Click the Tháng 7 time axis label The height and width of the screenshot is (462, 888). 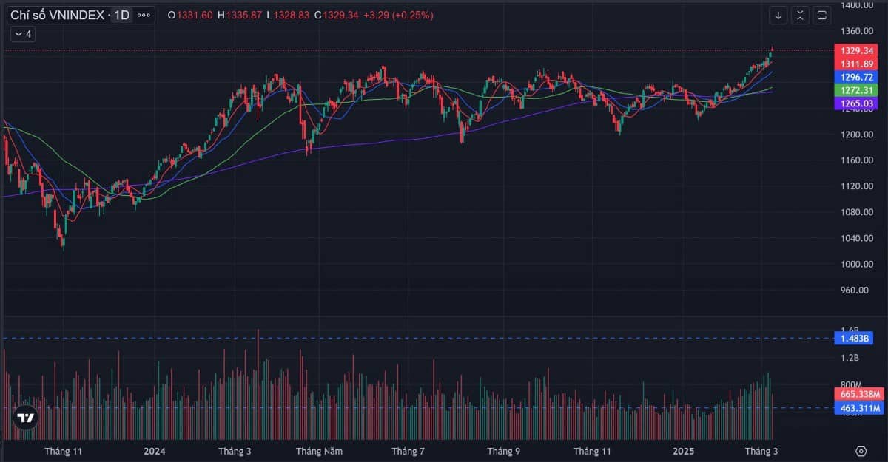(408, 451)
